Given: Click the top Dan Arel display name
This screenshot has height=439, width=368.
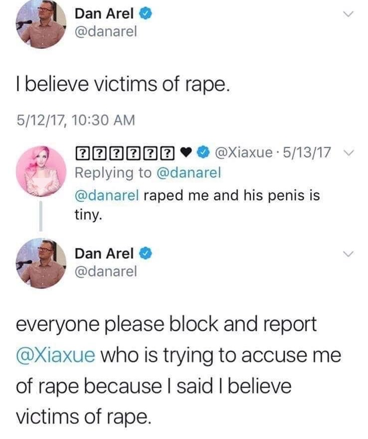Looking at the screenshot, I should pos(104,13).
